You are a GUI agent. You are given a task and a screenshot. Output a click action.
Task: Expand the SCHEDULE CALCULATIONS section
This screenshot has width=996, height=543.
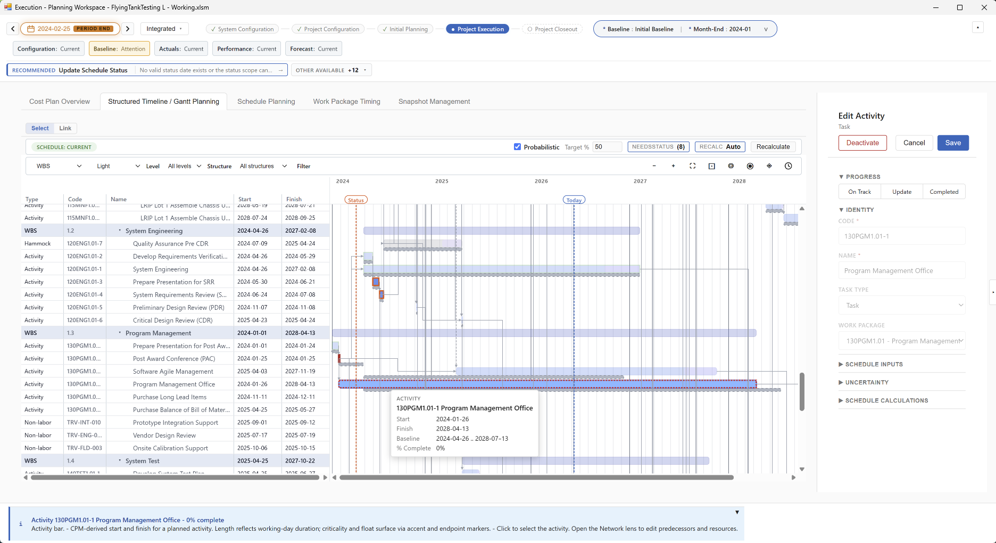click(x=883, y=400)
